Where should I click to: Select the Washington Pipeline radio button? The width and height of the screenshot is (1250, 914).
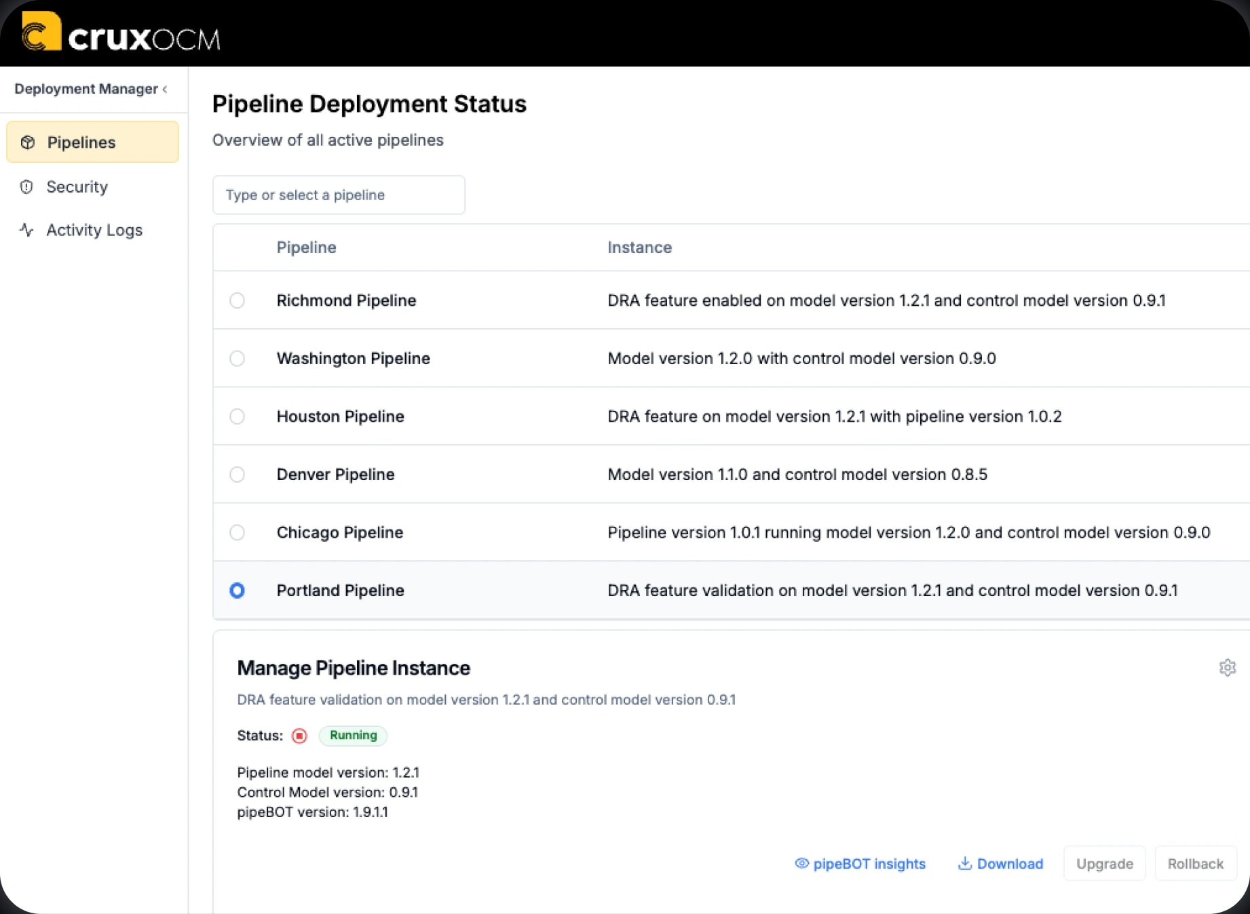[x=237, y=358]
